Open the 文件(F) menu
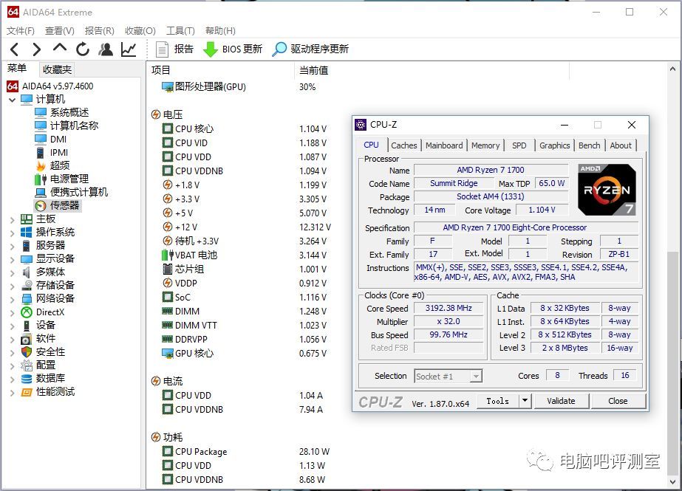 tap(21, 31)
